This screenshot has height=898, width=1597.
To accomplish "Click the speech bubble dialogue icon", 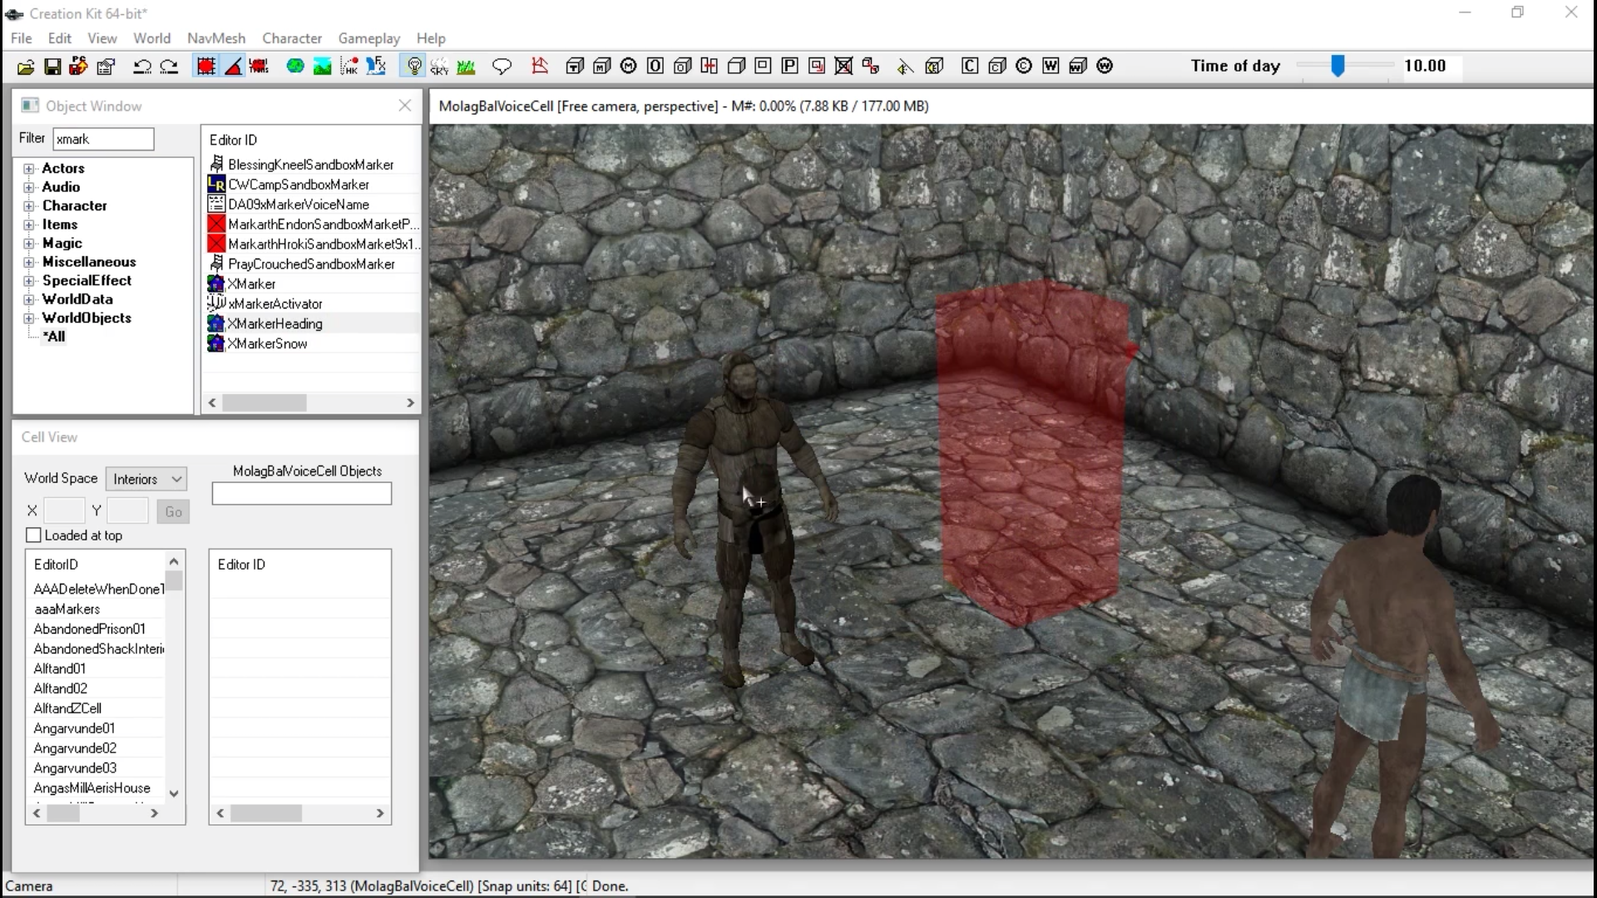I will click(x=502, y=67).
